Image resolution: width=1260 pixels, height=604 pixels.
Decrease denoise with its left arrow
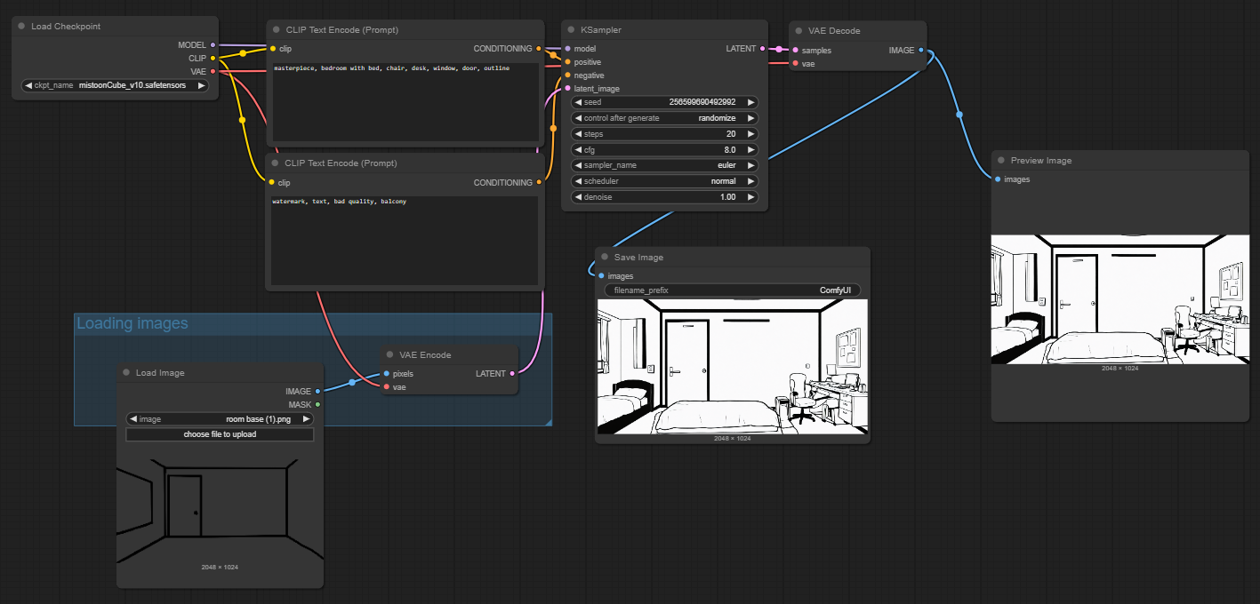tap(578, 197)
